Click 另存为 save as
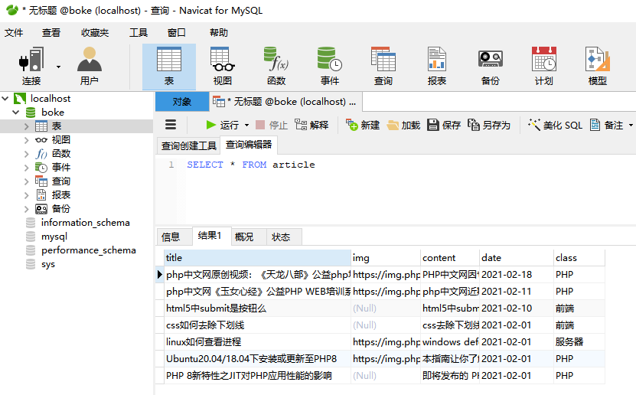The image size is (636, 395). (x=489, y=125)
